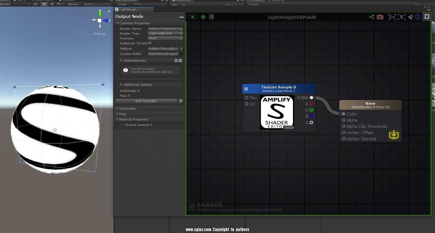Click the scene effects dropdown arrow
This screenshot has height=233, width=435.
click(x=63, y=4)
